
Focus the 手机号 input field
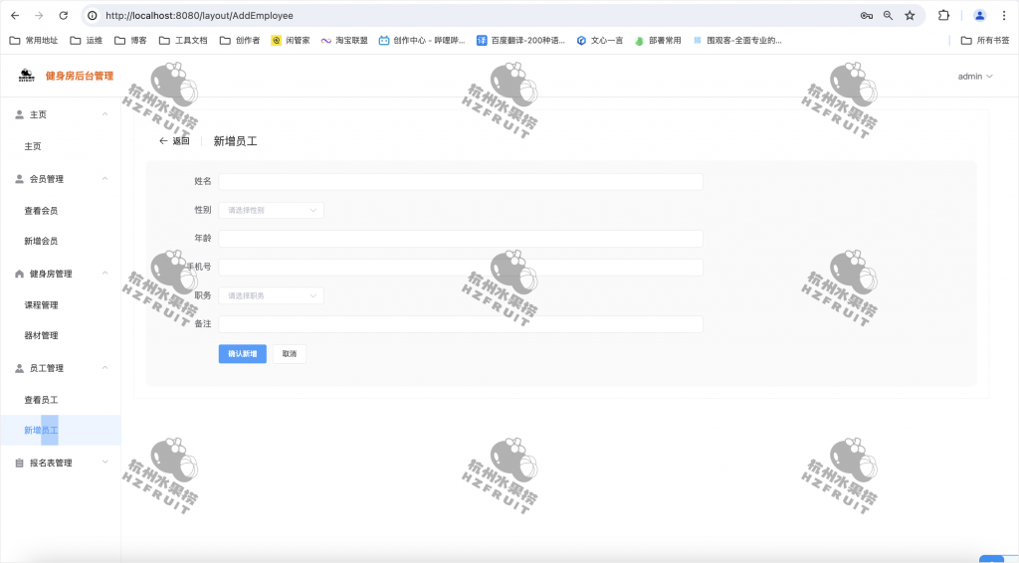[x=461, y=268]
